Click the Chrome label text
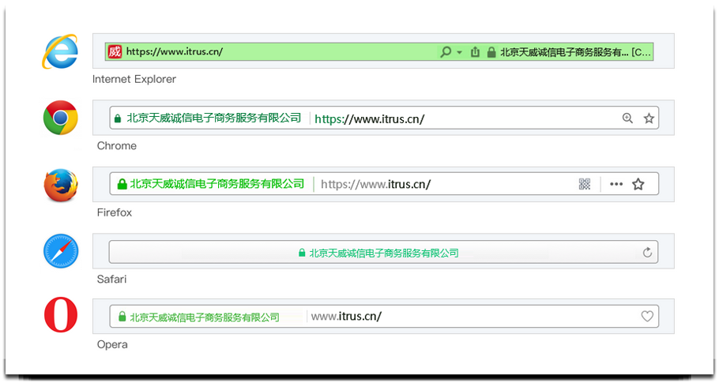The image size is (719, 383). pyautogui.click(x=117, y=145)
